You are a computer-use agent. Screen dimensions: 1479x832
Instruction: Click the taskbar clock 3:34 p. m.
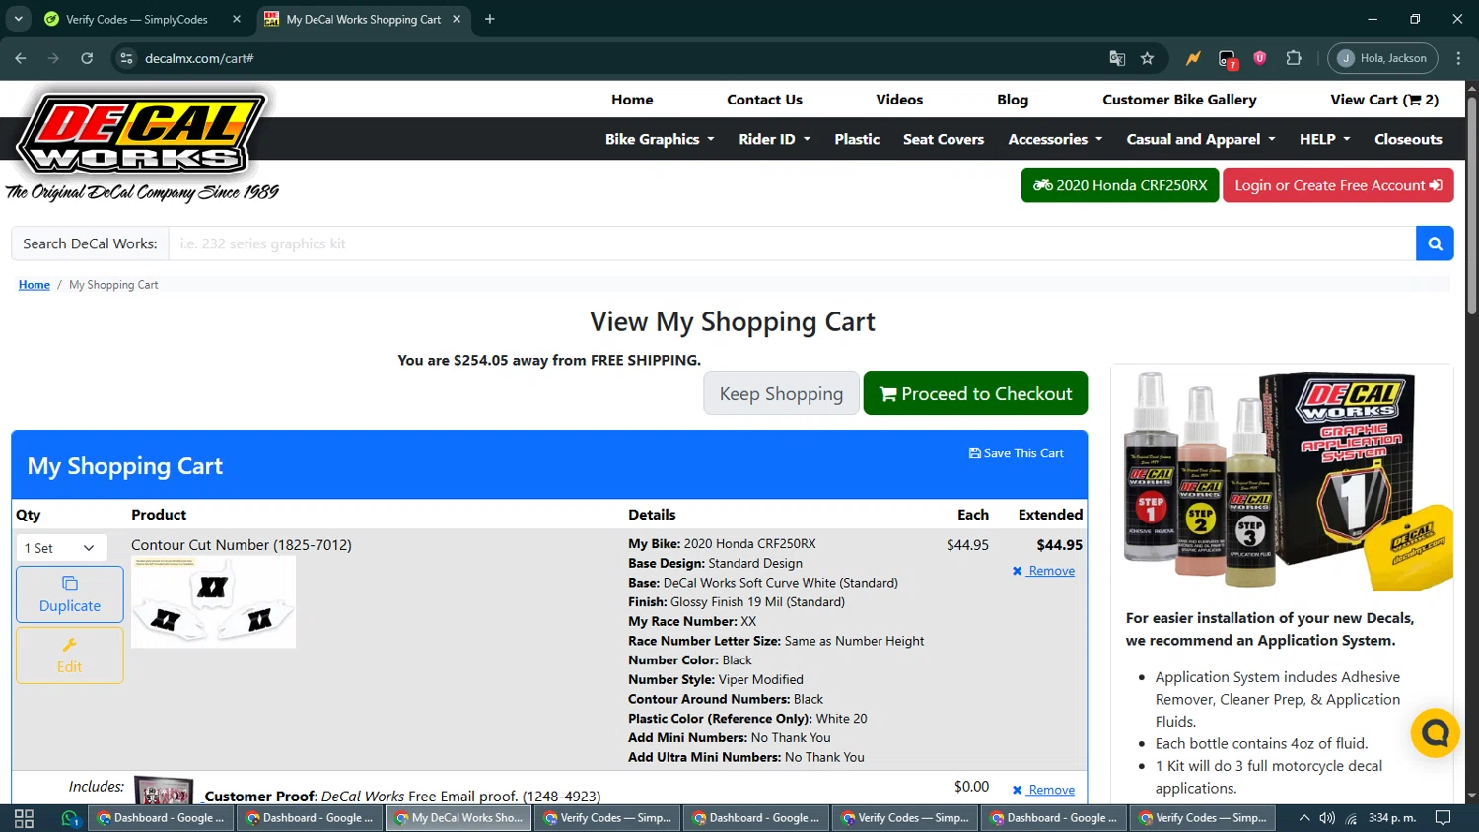(x=1392, y=818)
